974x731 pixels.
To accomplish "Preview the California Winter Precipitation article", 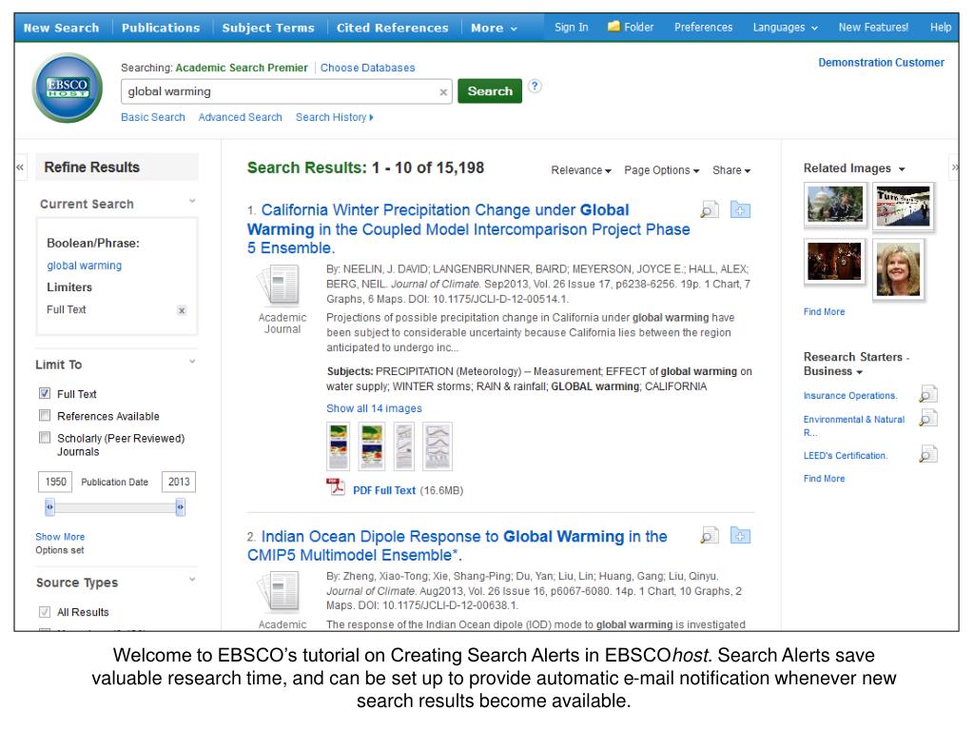I will click(x=710, y=209).
